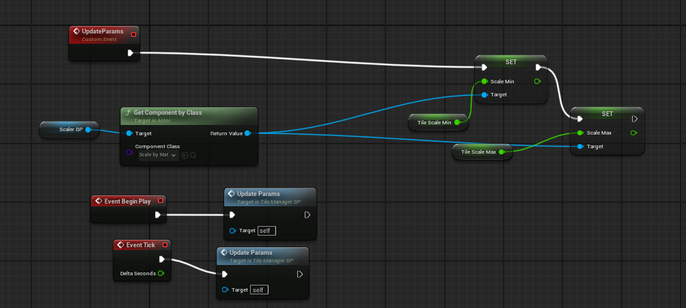Viewport: 686px width, 308px height.
Task: Click the use-selected arrow icon beside Component Class
Action: [x=184, y=155]
